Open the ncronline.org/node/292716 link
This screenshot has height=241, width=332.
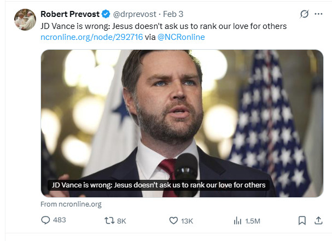[x=92, y=37]
